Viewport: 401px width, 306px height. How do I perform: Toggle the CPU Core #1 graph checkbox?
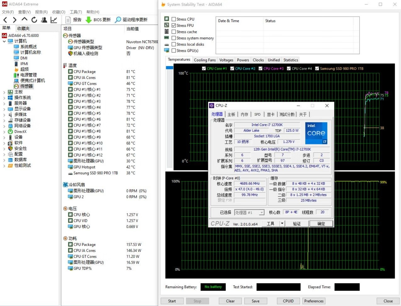point(204,68)
